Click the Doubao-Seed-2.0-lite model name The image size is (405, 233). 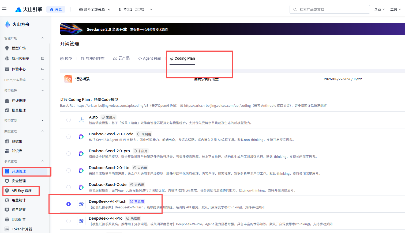click(109, 168)
